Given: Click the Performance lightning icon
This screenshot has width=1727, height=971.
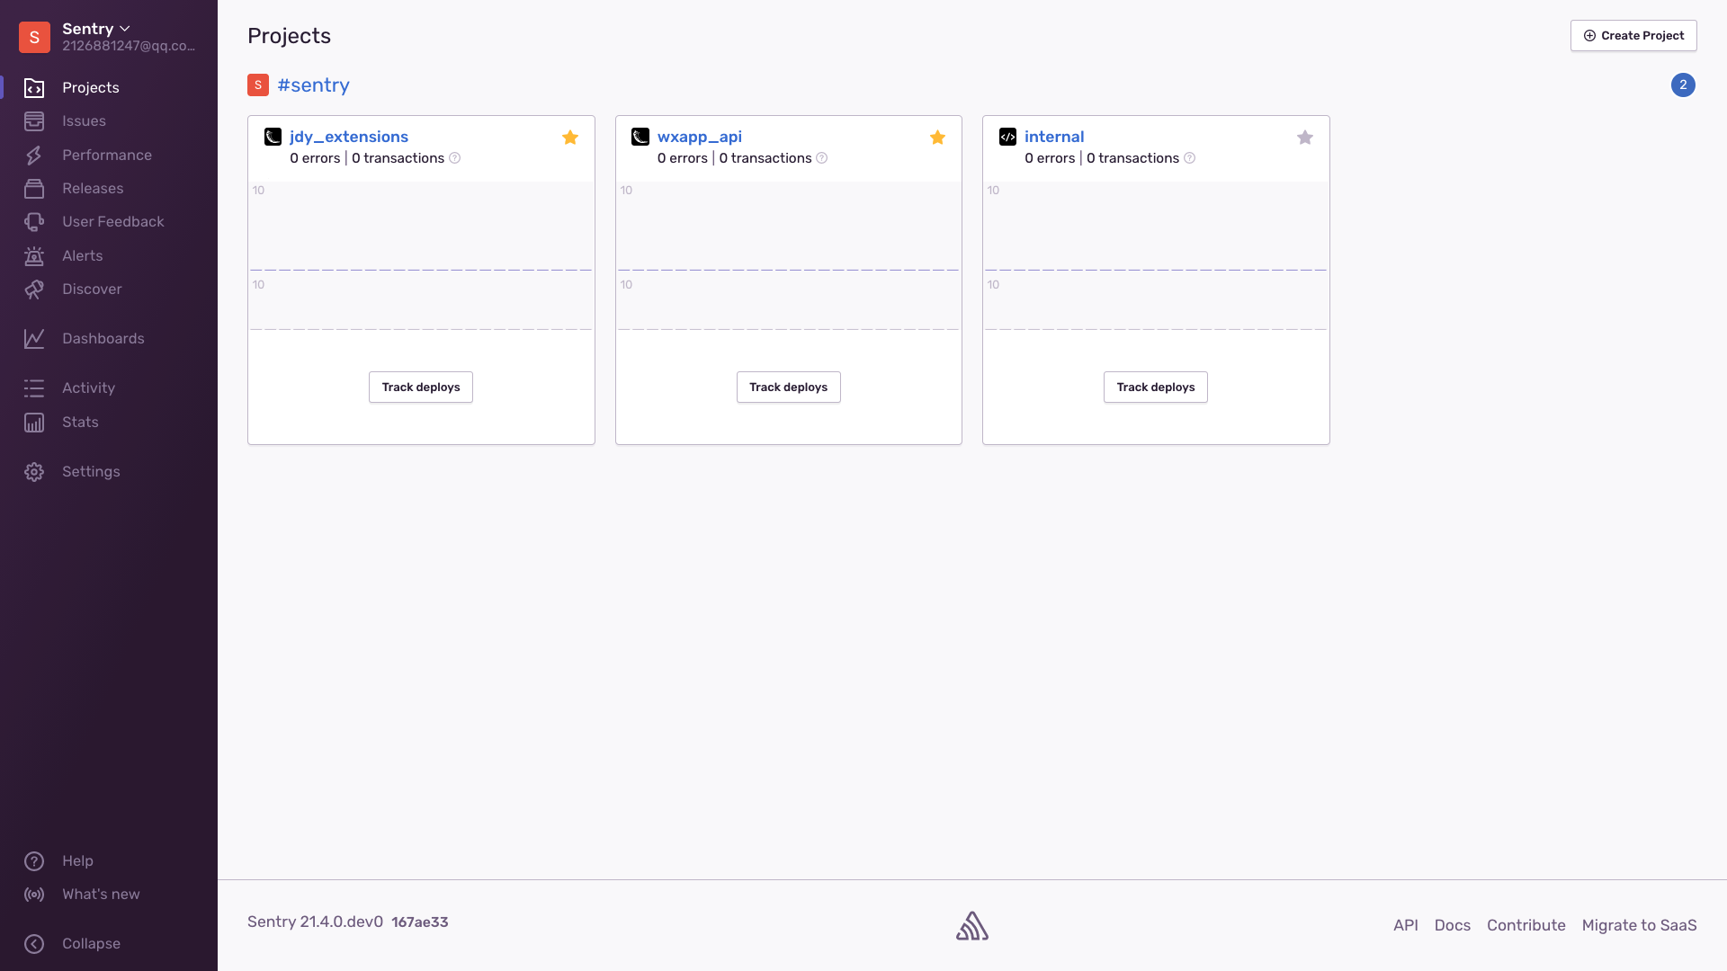Looking at the screenshot, I should point(34,156).
